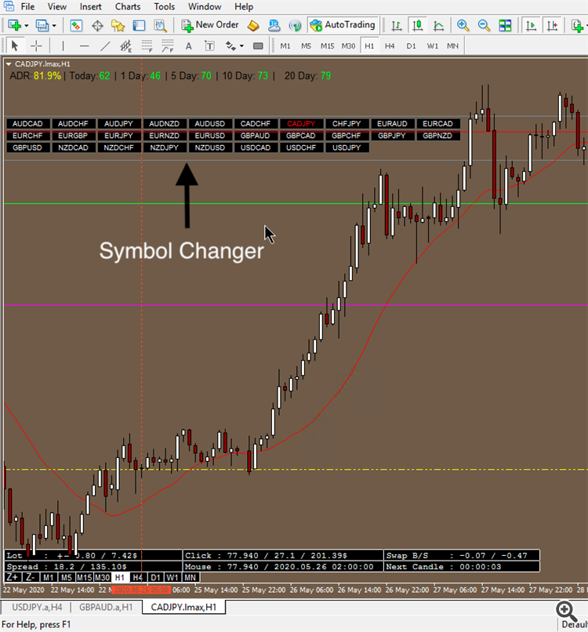
Task: Open the File menu
Action: point(27,7)
